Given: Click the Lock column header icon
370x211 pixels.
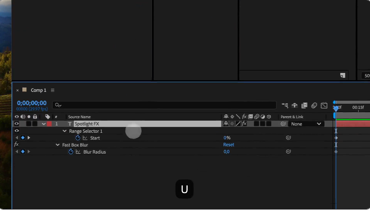Looking at the screenshot, I should pos(35,117).
